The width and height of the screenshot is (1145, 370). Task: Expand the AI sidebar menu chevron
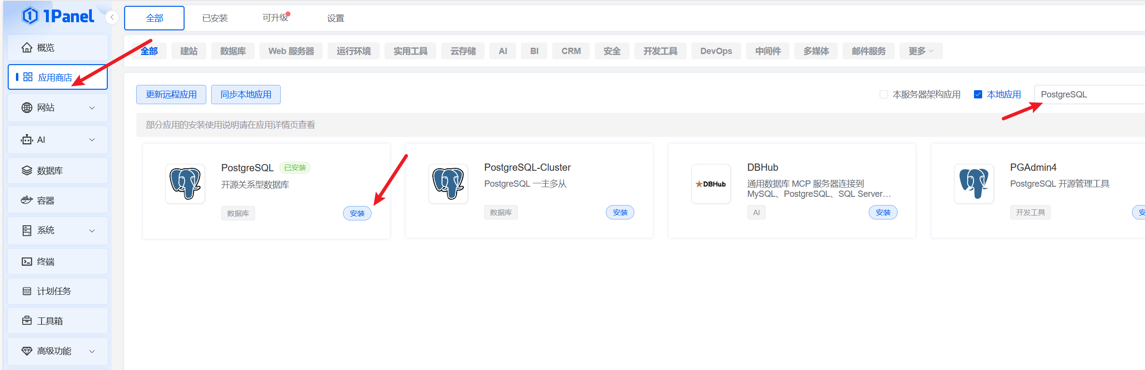(92, 140)
